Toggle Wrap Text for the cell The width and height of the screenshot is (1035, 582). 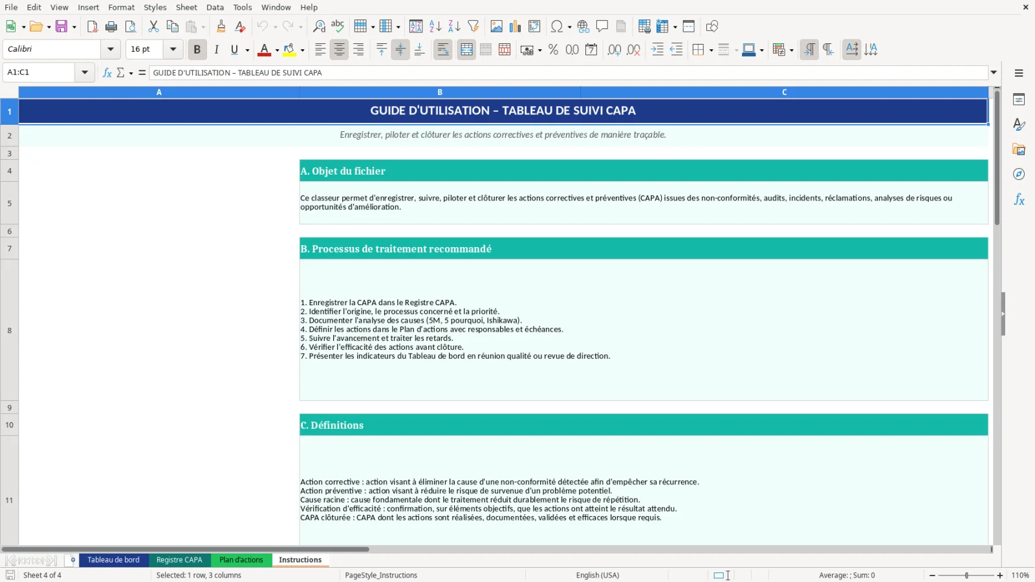443,50
